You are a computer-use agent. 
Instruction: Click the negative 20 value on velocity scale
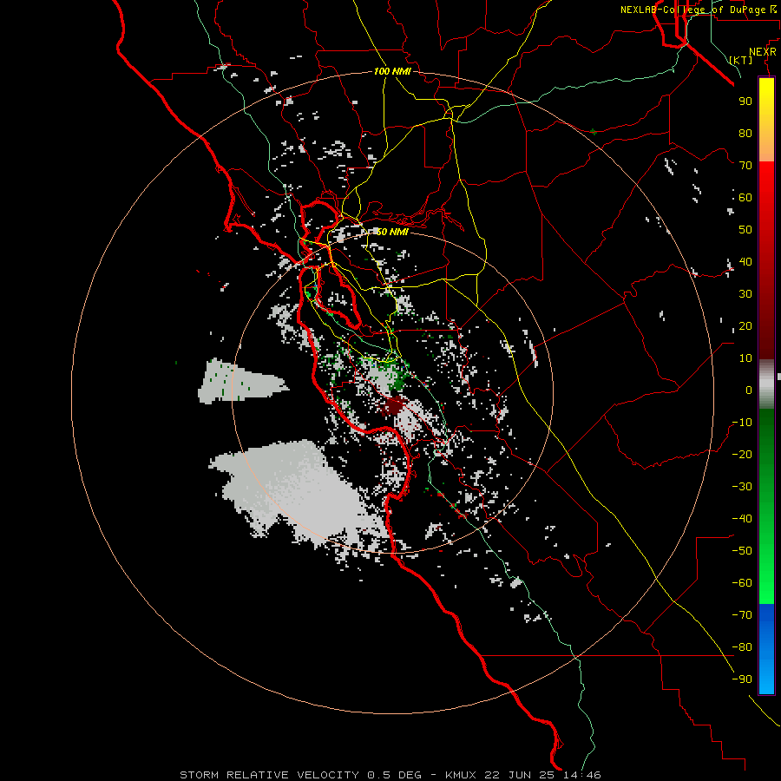pos(742,454)
